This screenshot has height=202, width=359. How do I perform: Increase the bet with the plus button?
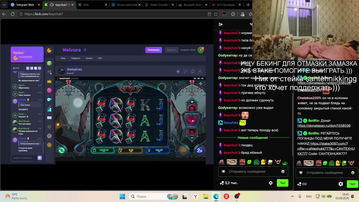[192, 102]
